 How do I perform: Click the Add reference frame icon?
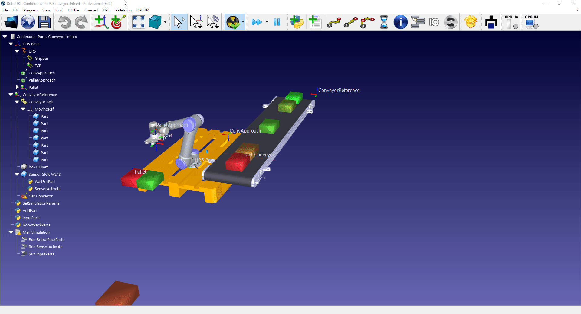point(101,22)
